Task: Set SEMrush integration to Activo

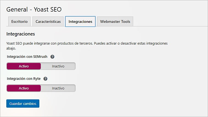Action: [x=24, y=66]
